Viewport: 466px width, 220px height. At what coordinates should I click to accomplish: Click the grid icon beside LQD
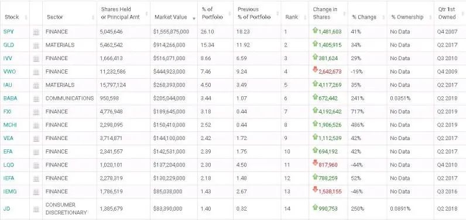click(x=36, y=165)
